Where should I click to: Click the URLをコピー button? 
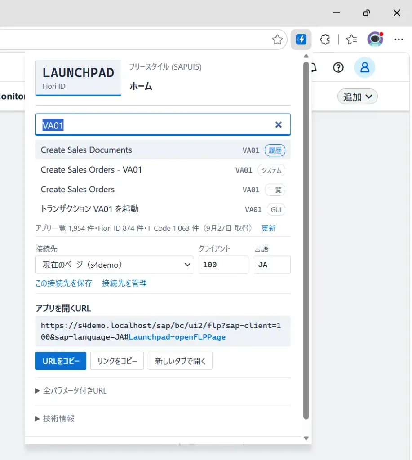[x=61, y=361]
